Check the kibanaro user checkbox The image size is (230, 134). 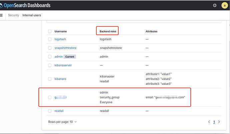(x=50, y=79)
